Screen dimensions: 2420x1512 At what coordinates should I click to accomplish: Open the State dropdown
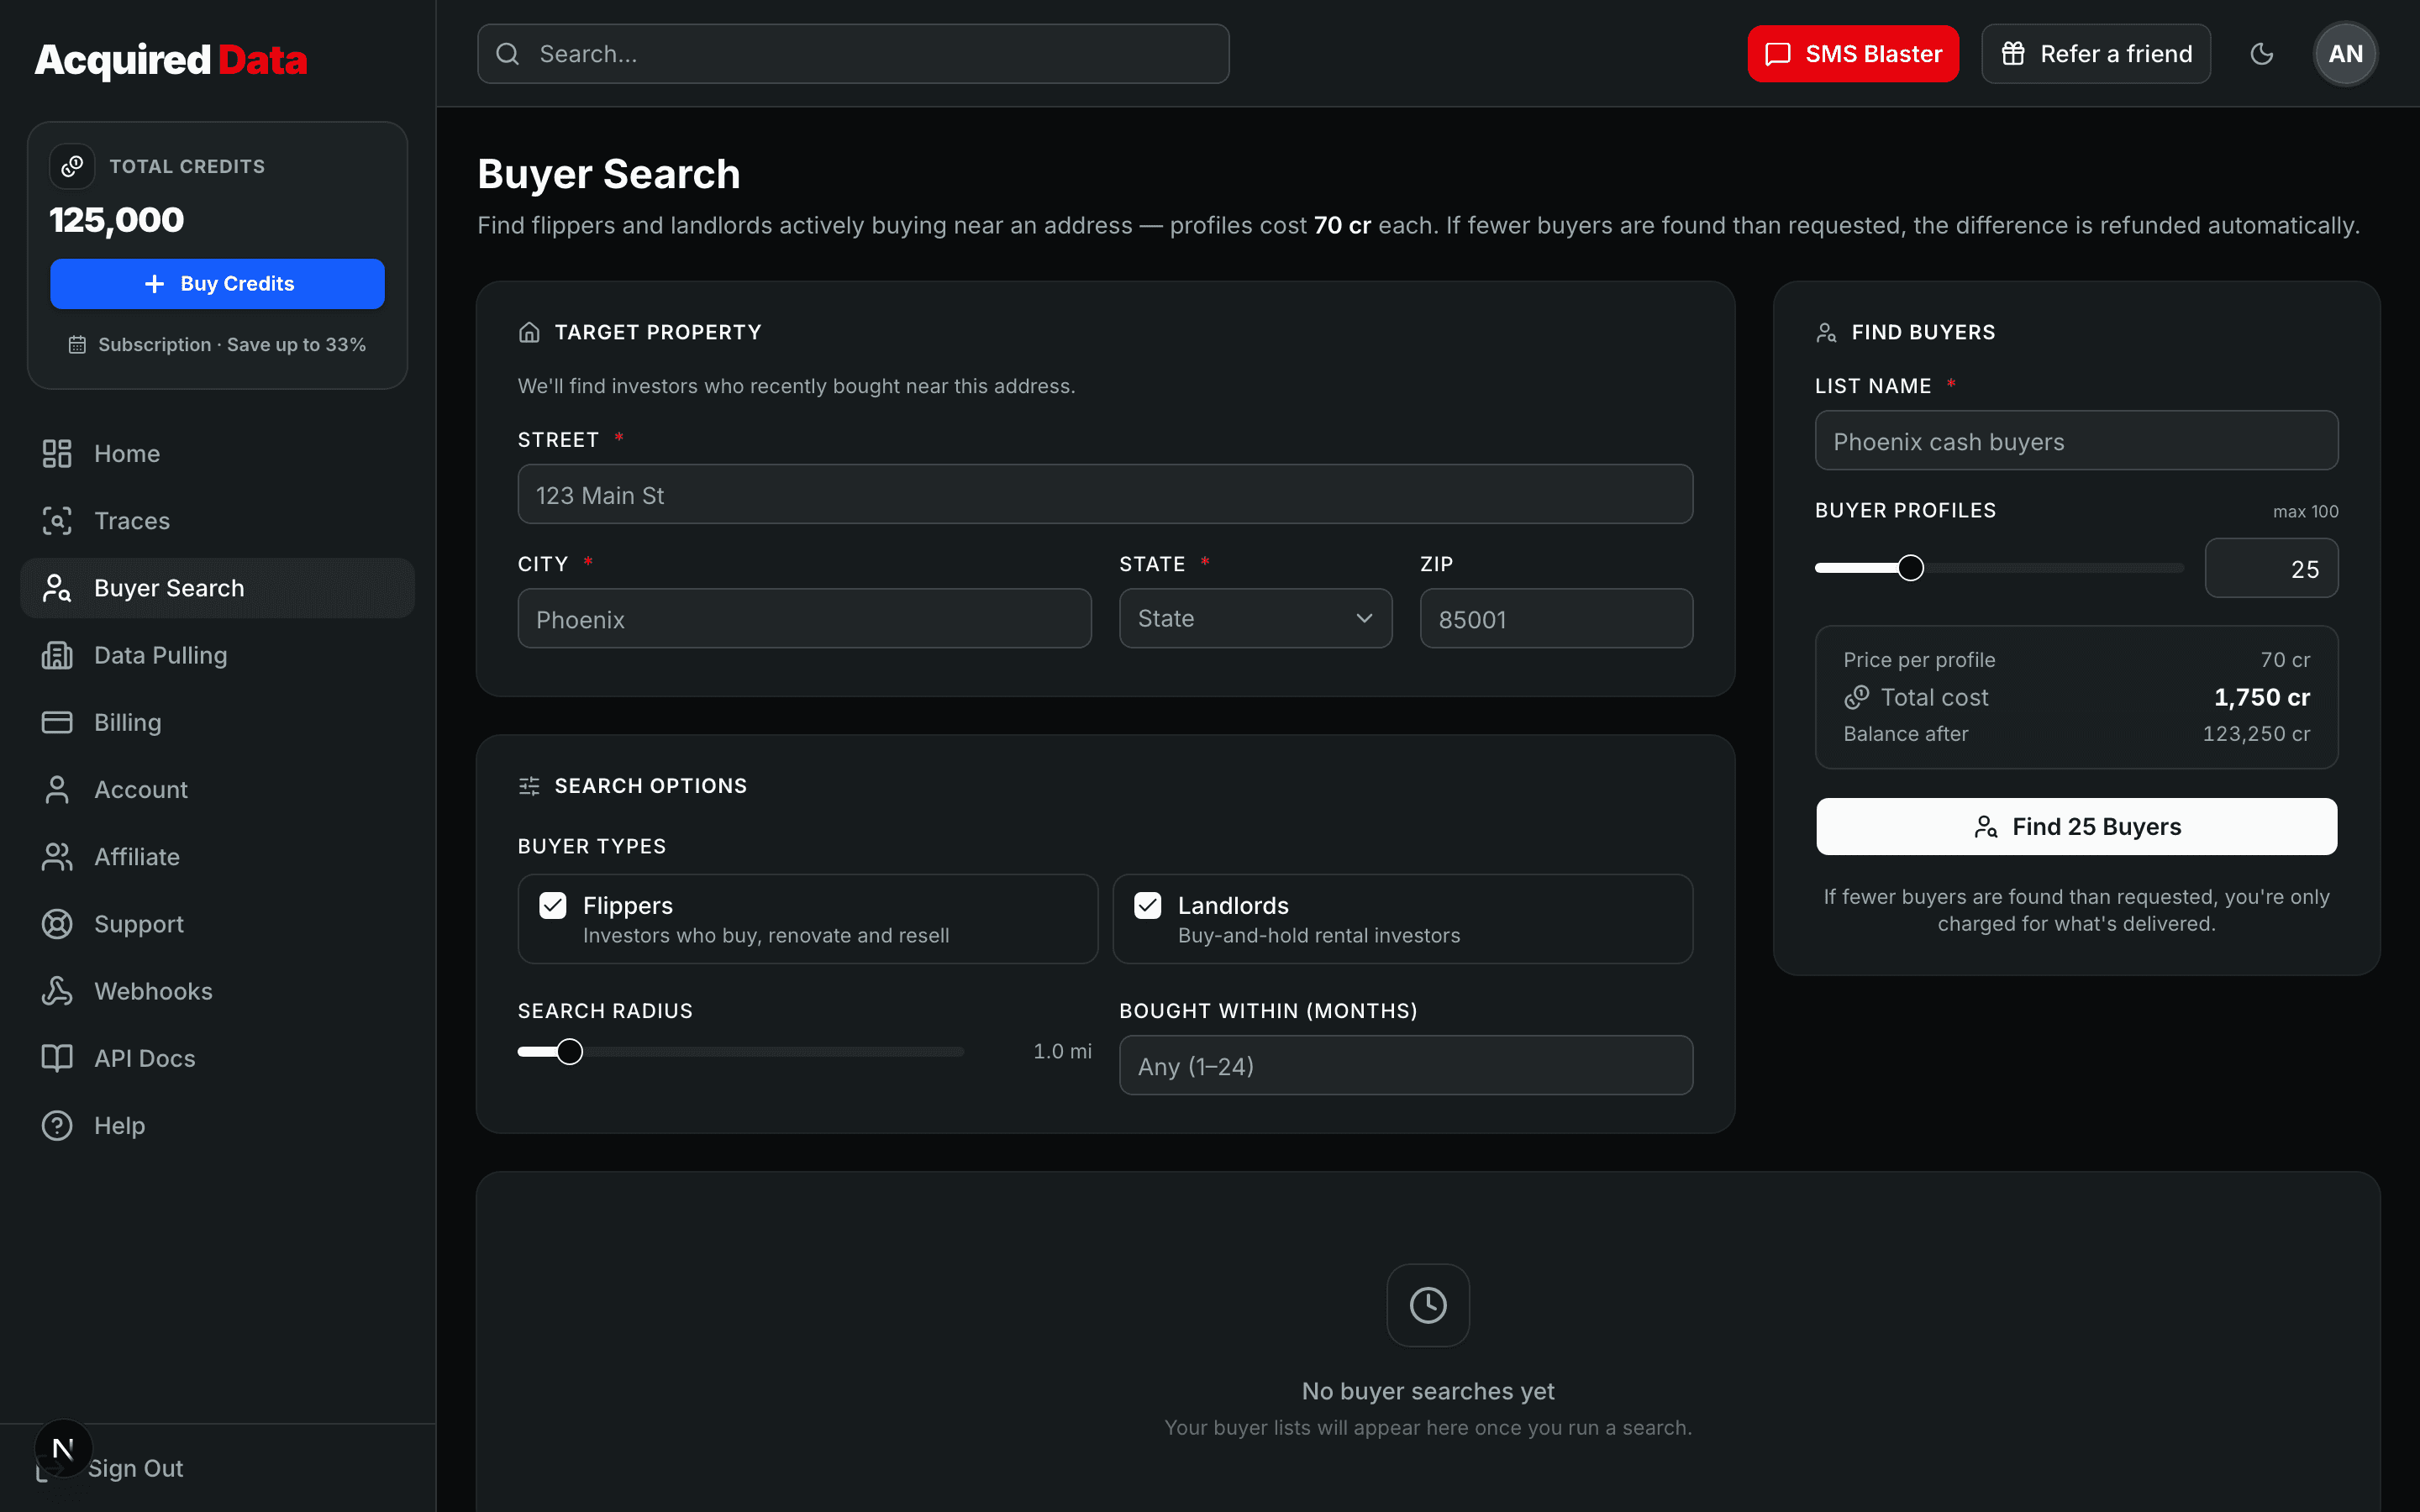click(1255, 618)
